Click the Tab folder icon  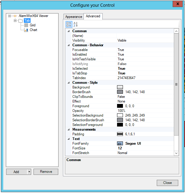[21, 21]
